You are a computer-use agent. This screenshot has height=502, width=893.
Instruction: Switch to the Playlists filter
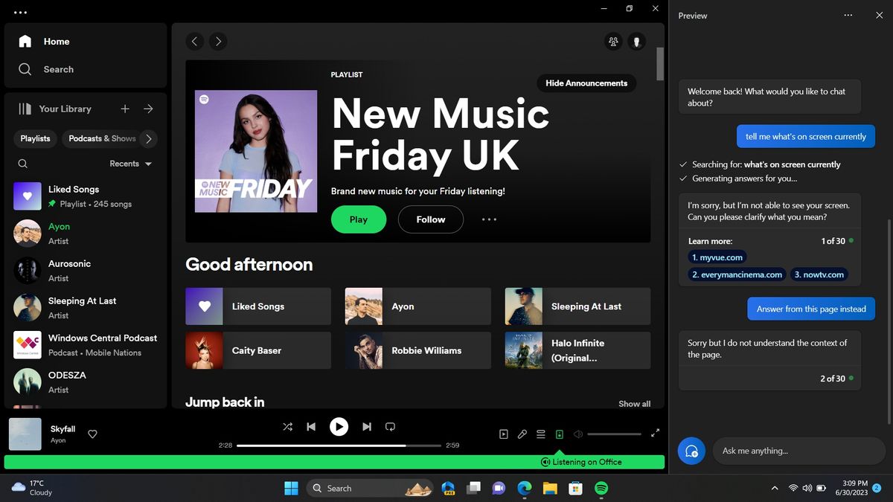[34, 138]
